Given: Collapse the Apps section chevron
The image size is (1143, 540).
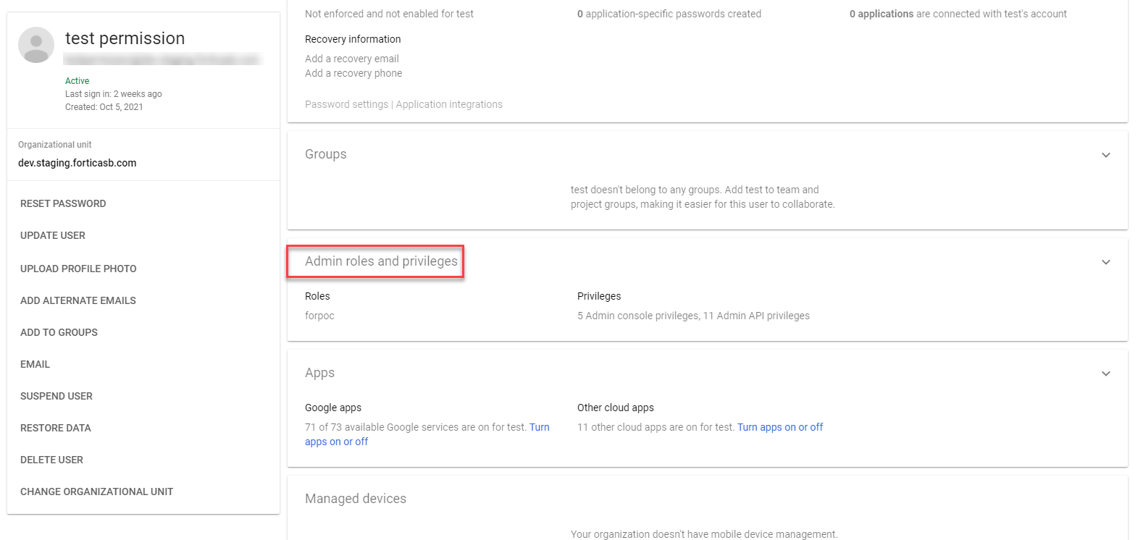Looking at the screenshot, I should click(x=1105, y=374).
